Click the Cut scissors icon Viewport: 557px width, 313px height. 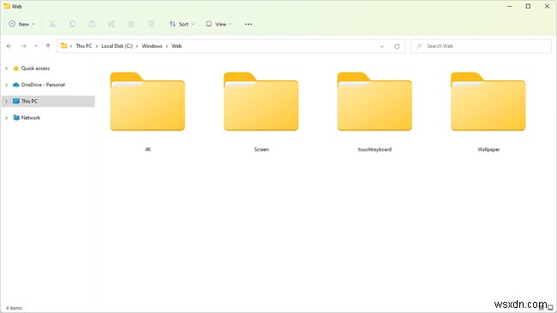[52, 24]
